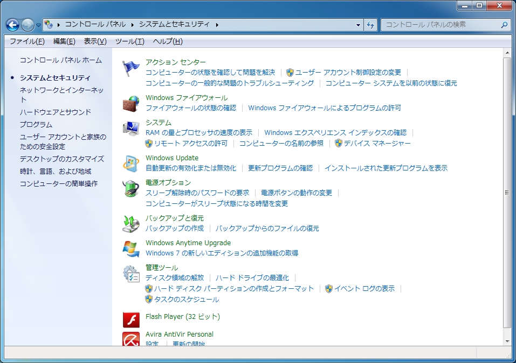Click the scrollbar up arrow
The width and height of the screenshot is (516, 363).
tap(507, 53)
